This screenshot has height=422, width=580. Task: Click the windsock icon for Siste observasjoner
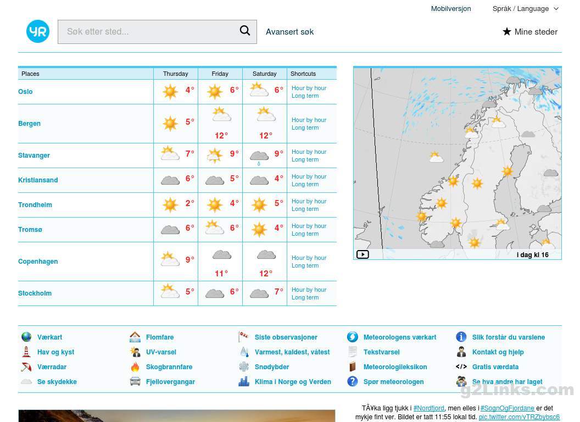(244, 337)
